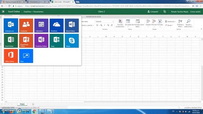Launch Excel Online from the app grid

(11, 41)
